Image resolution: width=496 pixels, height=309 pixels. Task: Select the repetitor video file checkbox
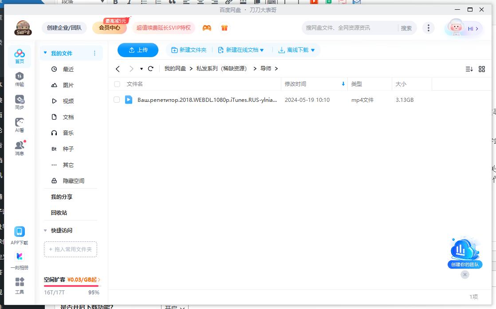coord(117,100)
